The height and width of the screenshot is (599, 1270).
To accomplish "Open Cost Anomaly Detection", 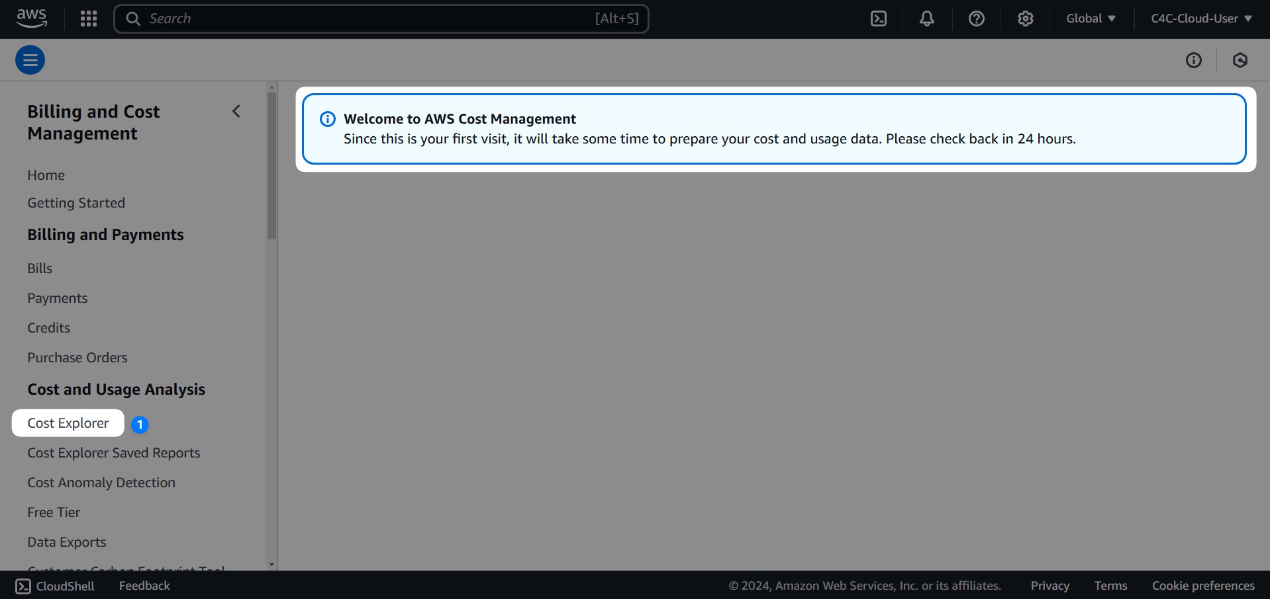I will click(101, 483).
